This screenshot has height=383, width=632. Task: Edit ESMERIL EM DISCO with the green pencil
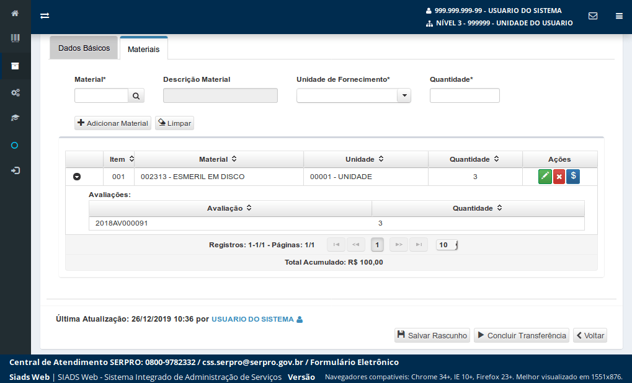pos(545,177)
